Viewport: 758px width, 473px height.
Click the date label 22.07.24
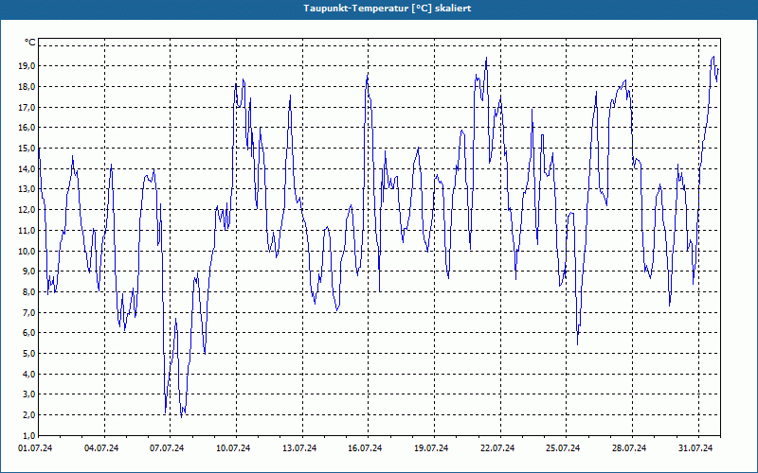[497, 448]
